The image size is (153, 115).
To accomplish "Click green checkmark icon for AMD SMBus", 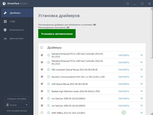I will point(124,112).
